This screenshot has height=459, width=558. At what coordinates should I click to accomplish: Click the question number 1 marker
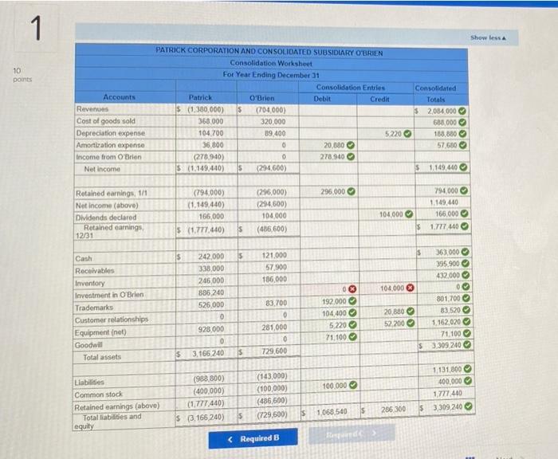(x=36, y=28)
